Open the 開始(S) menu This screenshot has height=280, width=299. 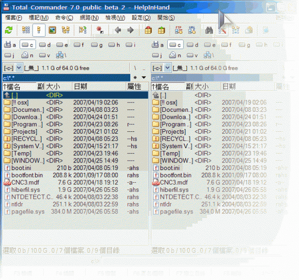coord(166,18)
